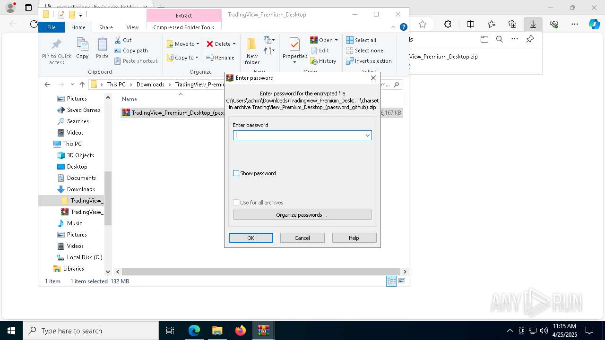The width and height of the screenshot is (605, 340).
Task: Click the horizontal scrollbar in file list
Action: [260, 272]
